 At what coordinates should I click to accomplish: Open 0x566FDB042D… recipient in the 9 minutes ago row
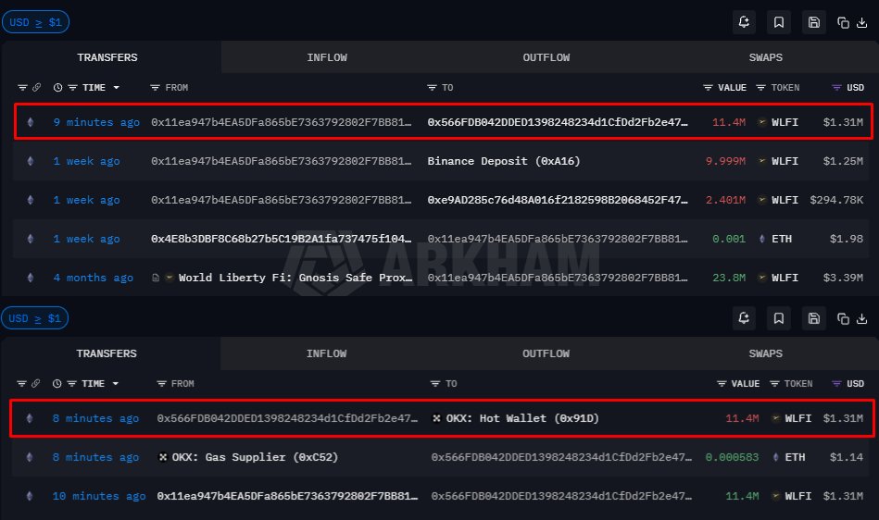point(558,122)
